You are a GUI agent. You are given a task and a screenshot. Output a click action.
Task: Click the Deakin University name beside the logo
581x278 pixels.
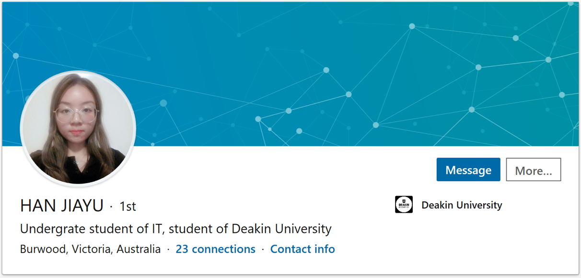(x=462, y=205)
